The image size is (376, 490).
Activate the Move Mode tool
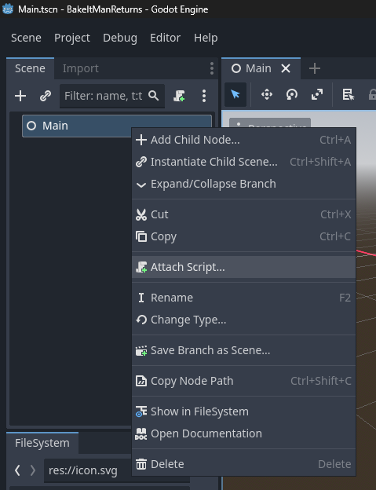(267, 94)
